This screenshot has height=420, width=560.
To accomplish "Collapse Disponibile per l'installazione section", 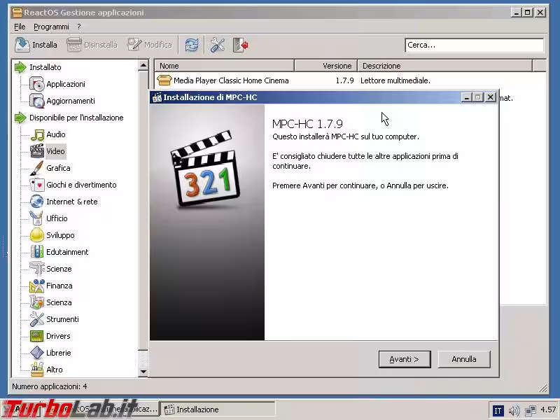I will click(20, 118).
